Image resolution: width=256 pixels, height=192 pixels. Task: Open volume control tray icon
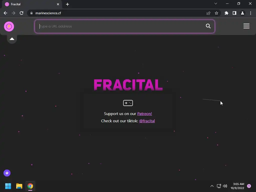(x=225, y=186)
